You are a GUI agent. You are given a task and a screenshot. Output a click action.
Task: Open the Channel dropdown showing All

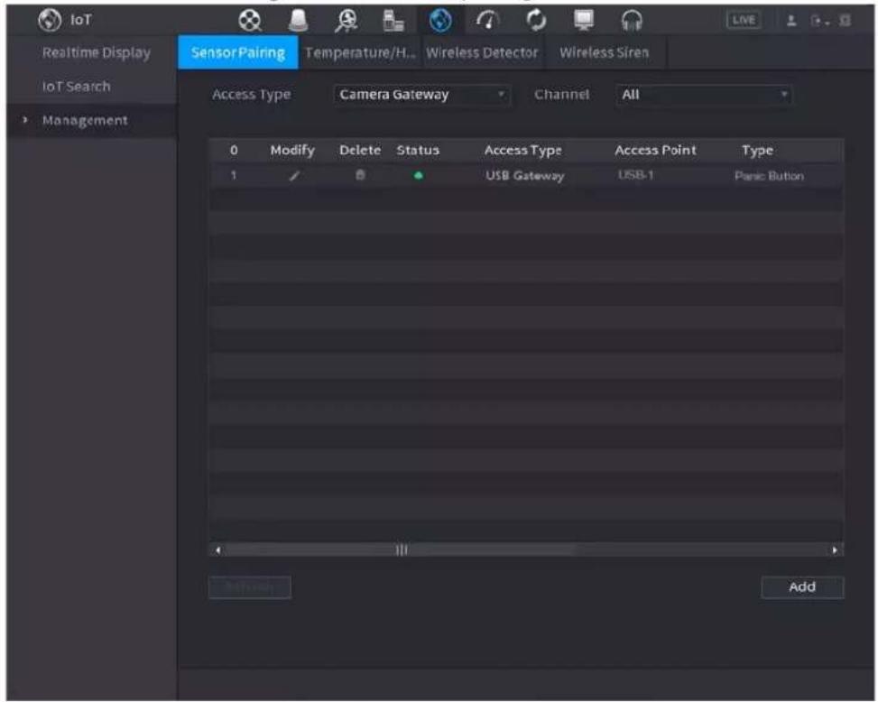click(x=704, y=95)
